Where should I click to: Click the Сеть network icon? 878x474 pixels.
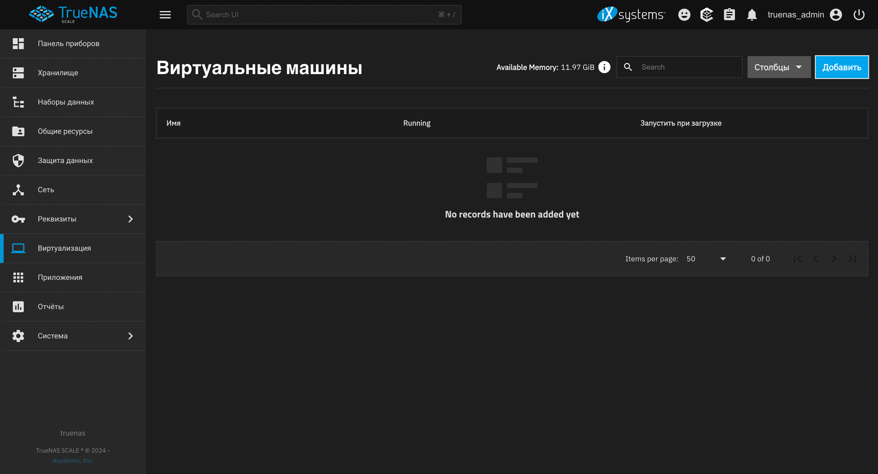(18, 190)
